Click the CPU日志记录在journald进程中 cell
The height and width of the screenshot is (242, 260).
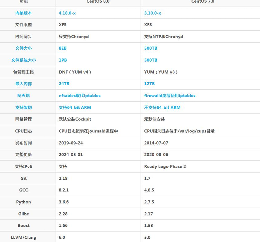pos(88,131)
